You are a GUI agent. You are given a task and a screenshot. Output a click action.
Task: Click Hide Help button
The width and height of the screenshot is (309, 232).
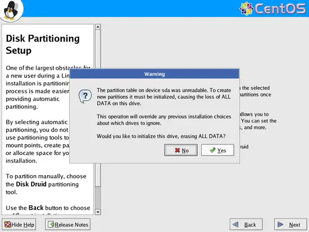(x=19, y=224)
